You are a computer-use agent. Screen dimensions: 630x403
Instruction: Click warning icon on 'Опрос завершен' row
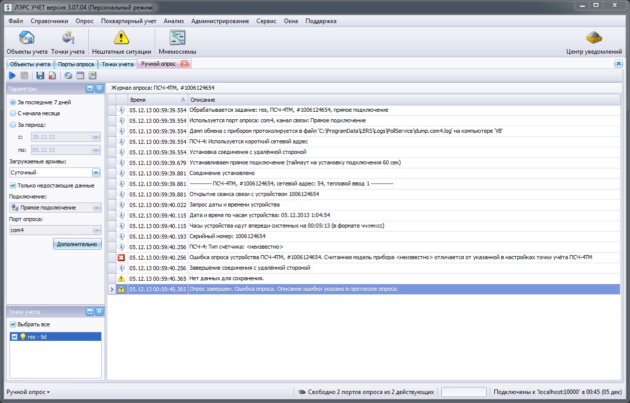pyautogui.click(x=121, y=289)
